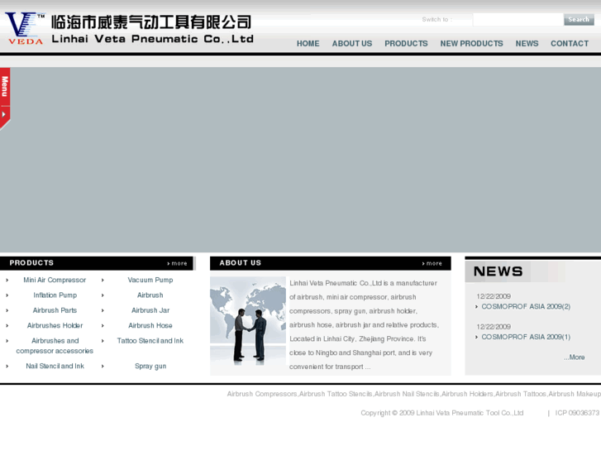Open the Airbrush category link
This screenshot has height=451, width=601.
coord(150,295)
